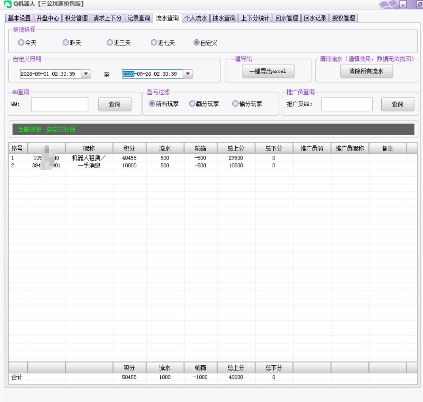This screenshot has width=423, height=402.
Task: Click the 10500 总上分 cell
Action: coord(236,165)
